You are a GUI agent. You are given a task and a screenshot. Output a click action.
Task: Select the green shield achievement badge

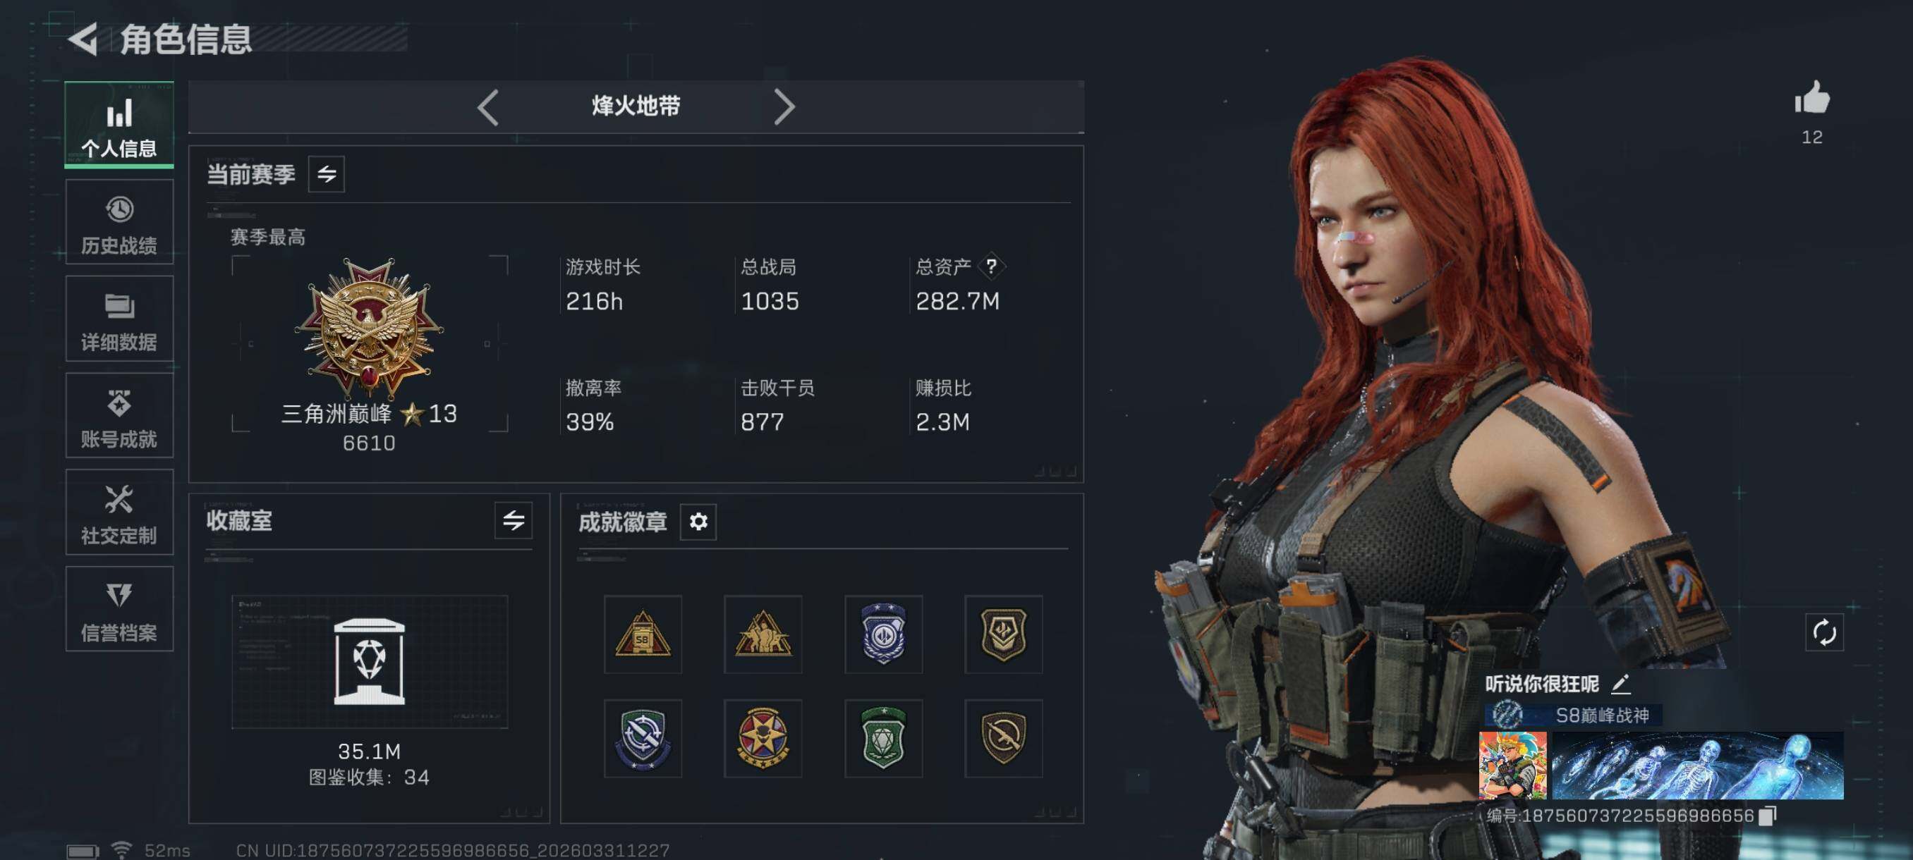[883, 738]
